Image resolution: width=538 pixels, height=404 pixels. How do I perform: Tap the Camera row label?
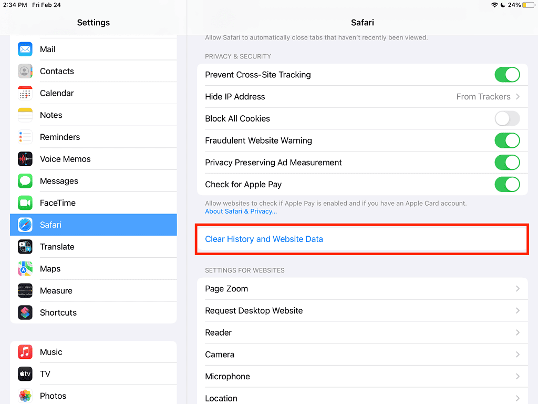220,355
